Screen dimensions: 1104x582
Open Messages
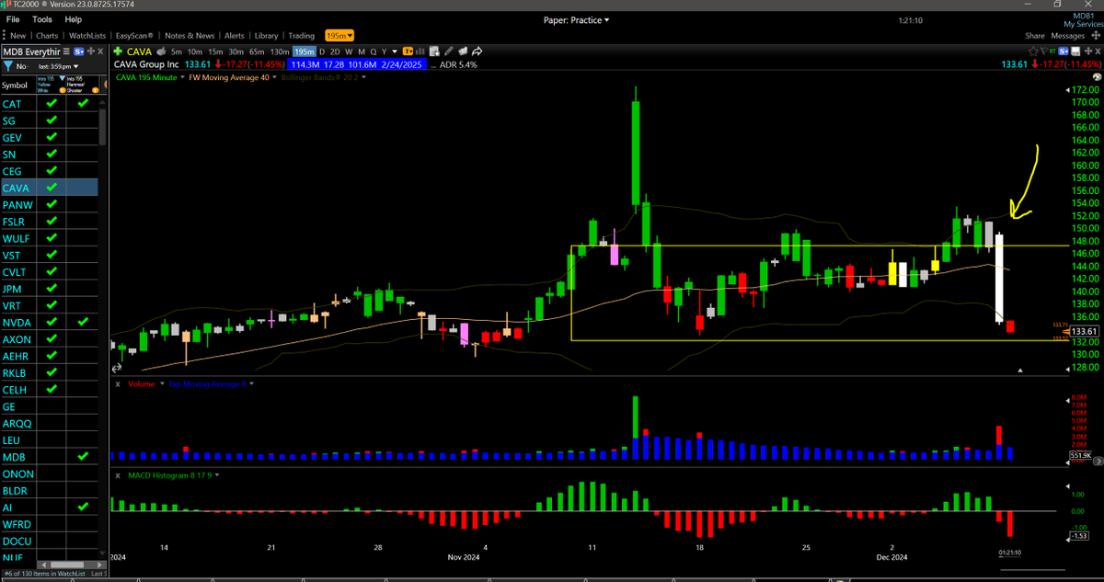click(1069, 35)
